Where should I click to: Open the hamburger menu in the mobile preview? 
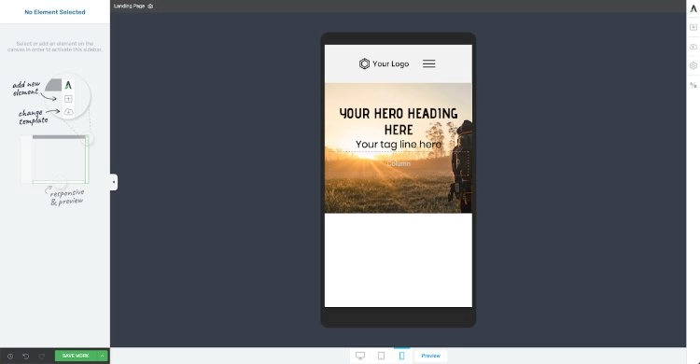(x=429, y=63)
